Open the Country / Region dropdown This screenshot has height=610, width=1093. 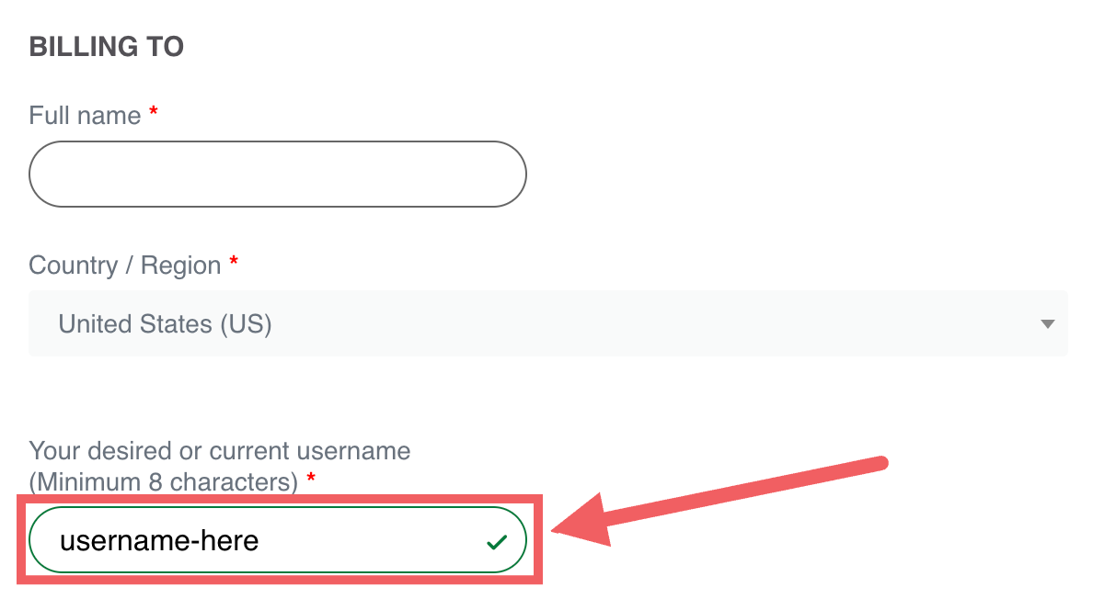tap(547, 323)
